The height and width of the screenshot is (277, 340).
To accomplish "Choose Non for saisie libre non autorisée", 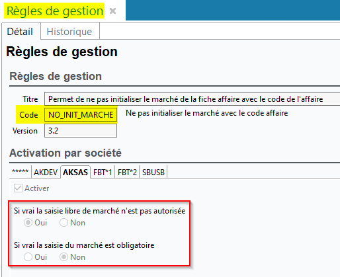I will click(x=64, y=223).
